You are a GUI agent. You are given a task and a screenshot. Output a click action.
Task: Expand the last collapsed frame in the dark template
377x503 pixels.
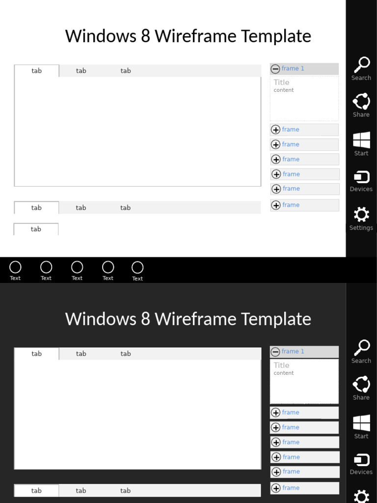click(x=276, y=488)
